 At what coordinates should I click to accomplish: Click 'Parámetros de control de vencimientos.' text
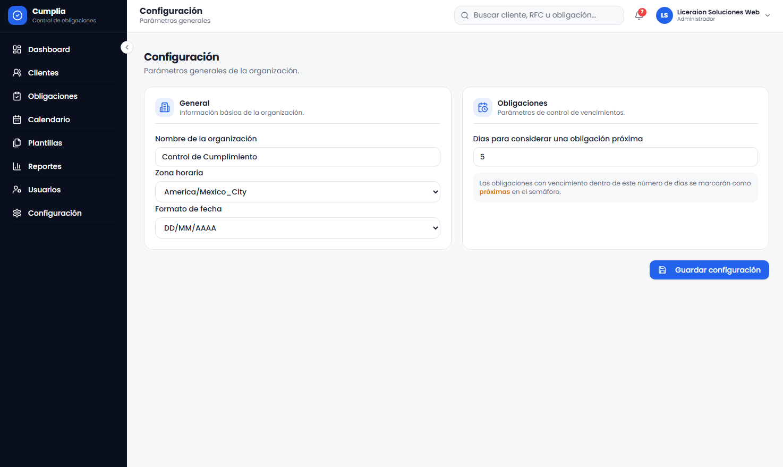[x=561, y=113]
